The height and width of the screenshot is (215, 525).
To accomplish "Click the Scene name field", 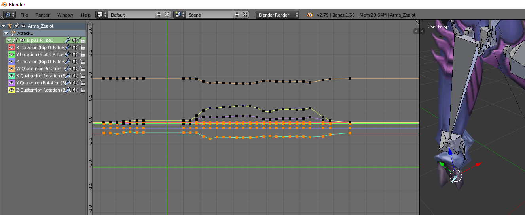I will (209, 15).
